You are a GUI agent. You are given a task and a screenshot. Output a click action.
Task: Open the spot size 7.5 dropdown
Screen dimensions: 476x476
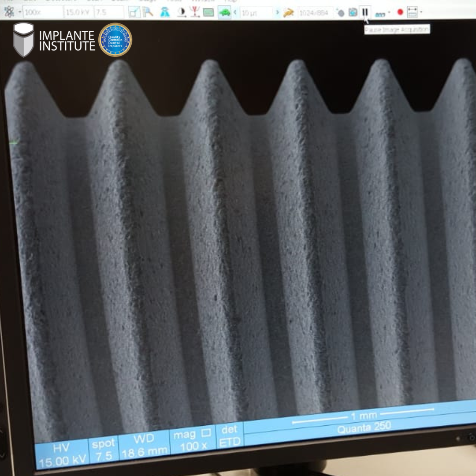[x=108, y=12]
